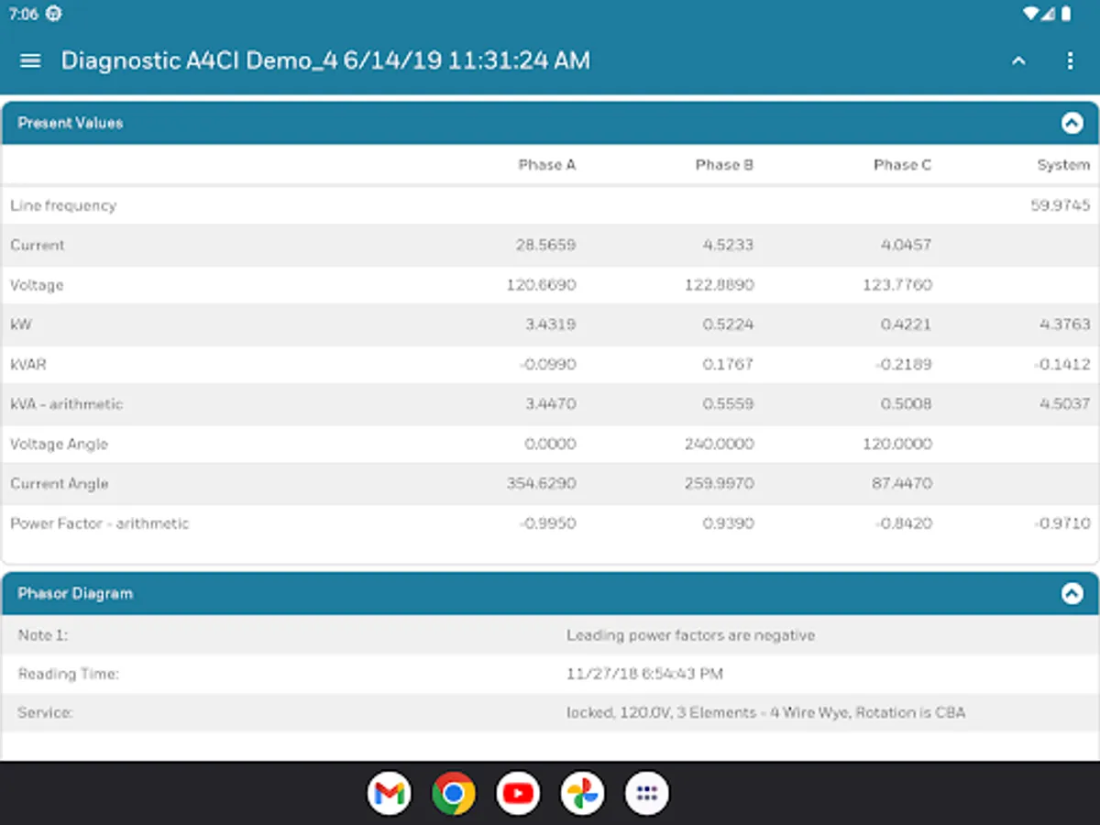This screenshot has width=1100, height=825.
Task: Select Phase A kVA value 3.4470
Action: [551, 404]
